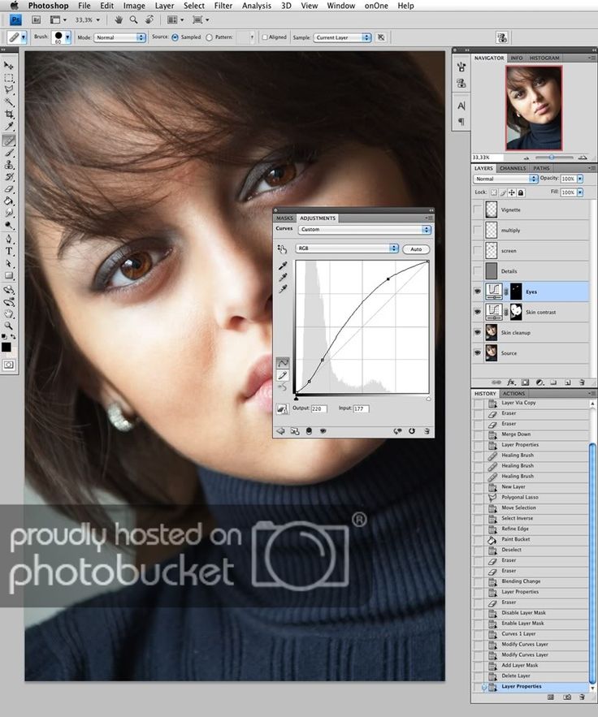This screenshot has width=598, height=717.
Task: Open the onOne menu
Action: click(376, 6)
